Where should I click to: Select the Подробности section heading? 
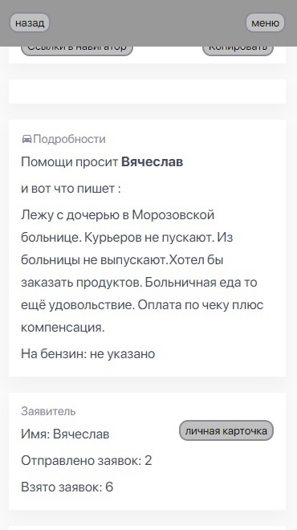pos(69,139)
